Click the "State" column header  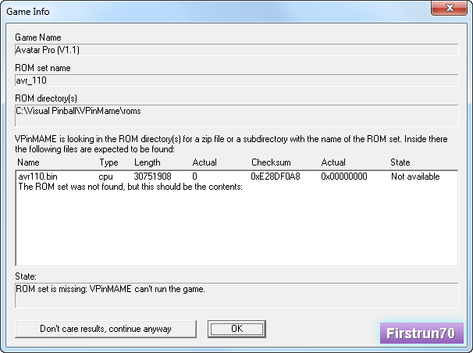tap(400, 162)
